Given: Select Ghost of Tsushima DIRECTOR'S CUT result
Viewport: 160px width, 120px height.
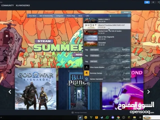Looking at the screenshot, I should tap(107, 26).
